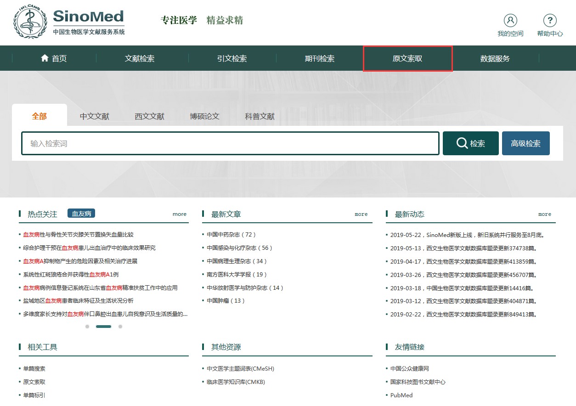Select the first carousel dot under 热点关注

point(87,327)
